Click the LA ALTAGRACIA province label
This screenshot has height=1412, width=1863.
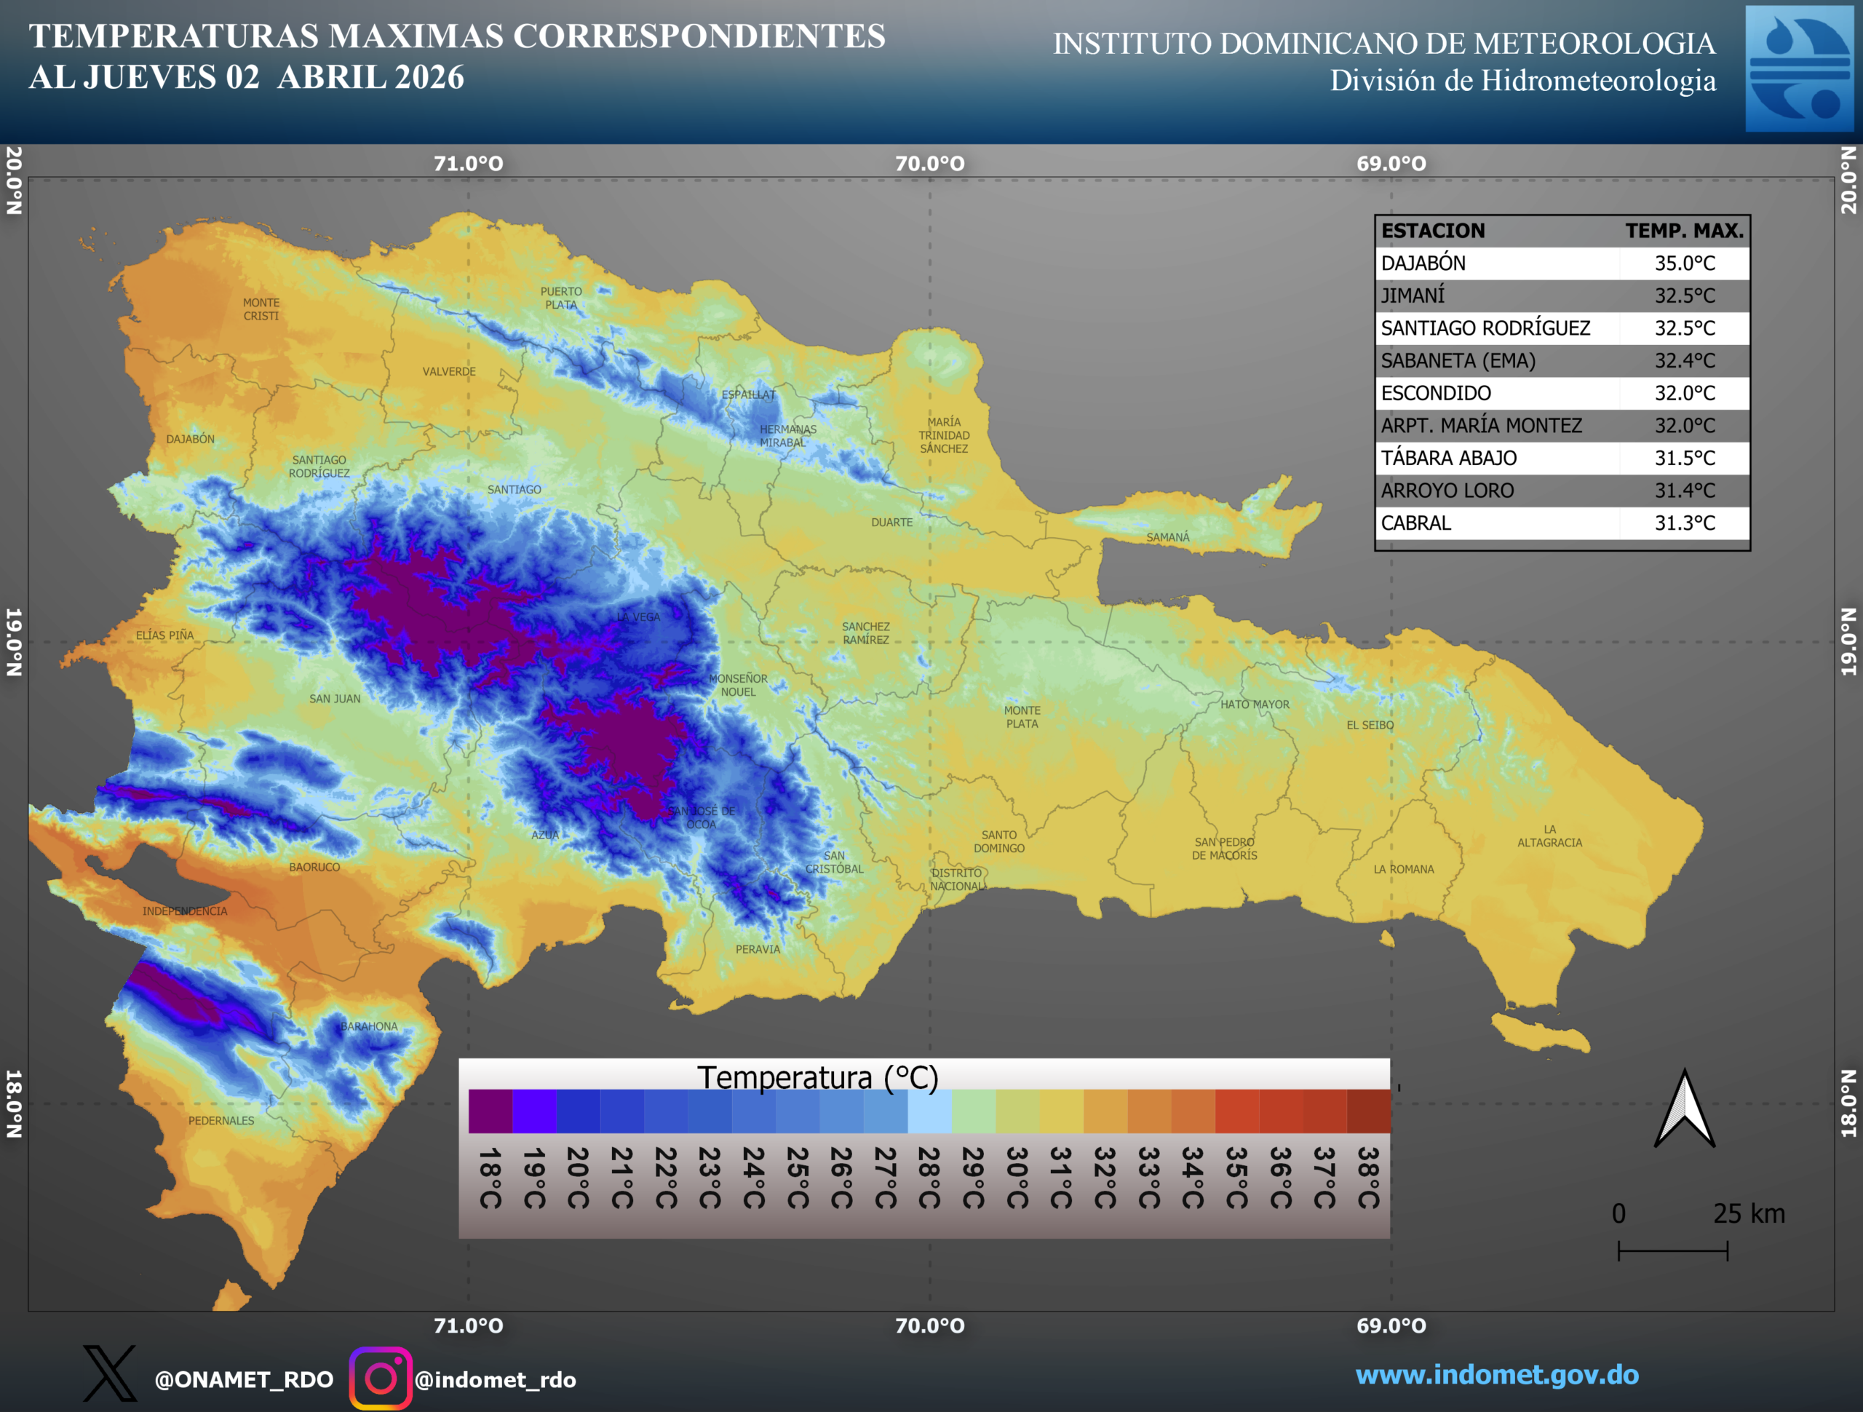1549,836
